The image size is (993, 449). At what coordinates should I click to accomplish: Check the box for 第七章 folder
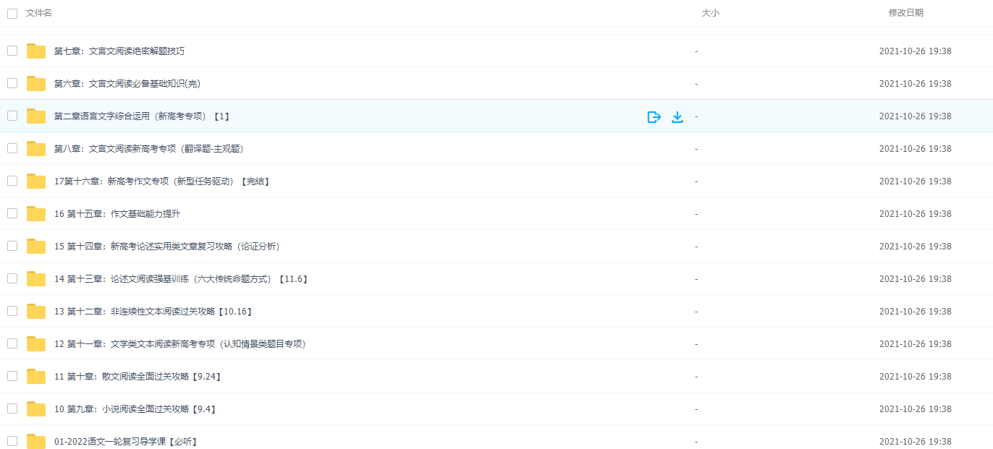12,51
